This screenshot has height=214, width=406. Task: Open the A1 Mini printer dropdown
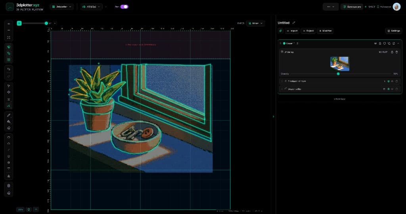(92, 7)
